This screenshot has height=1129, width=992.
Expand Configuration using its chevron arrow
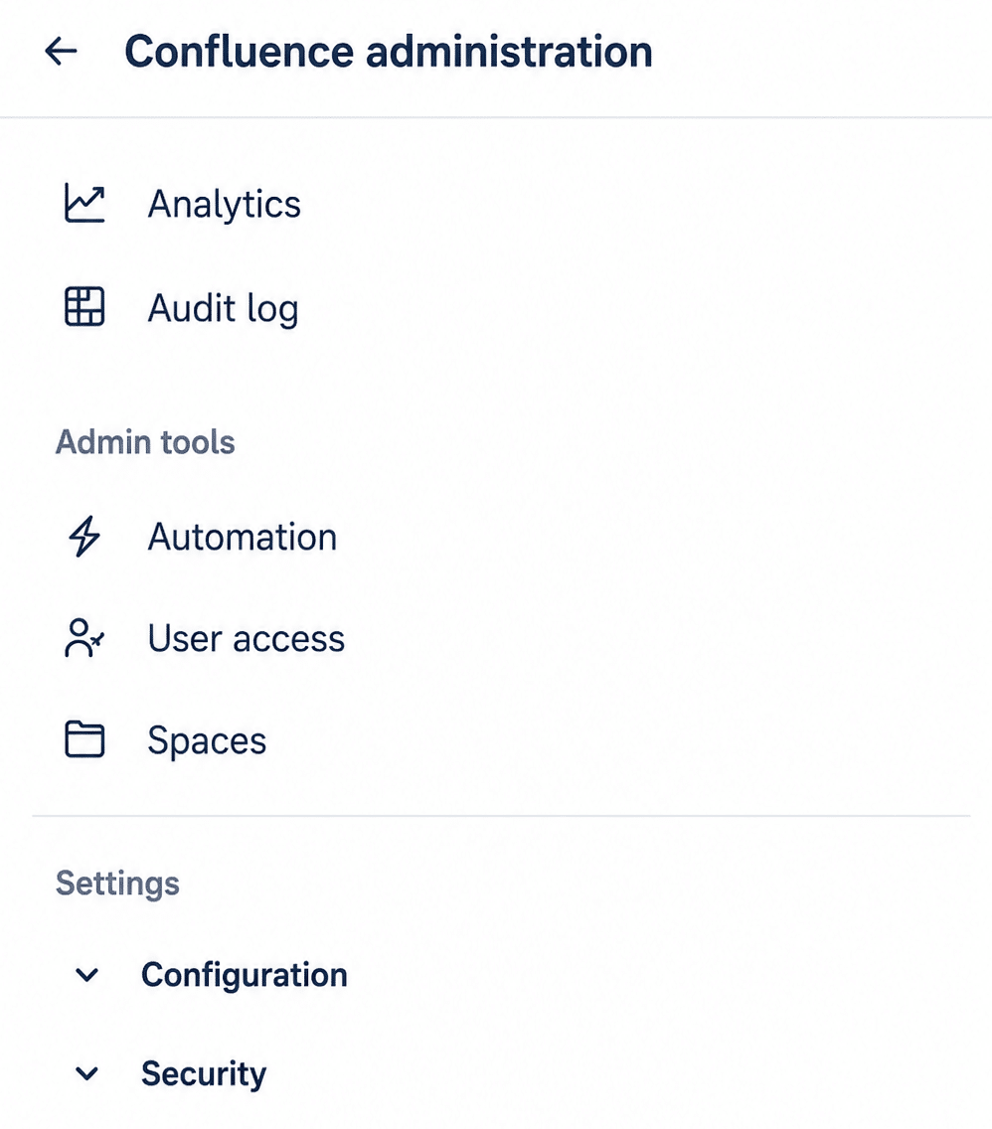(x=86, y=975)
